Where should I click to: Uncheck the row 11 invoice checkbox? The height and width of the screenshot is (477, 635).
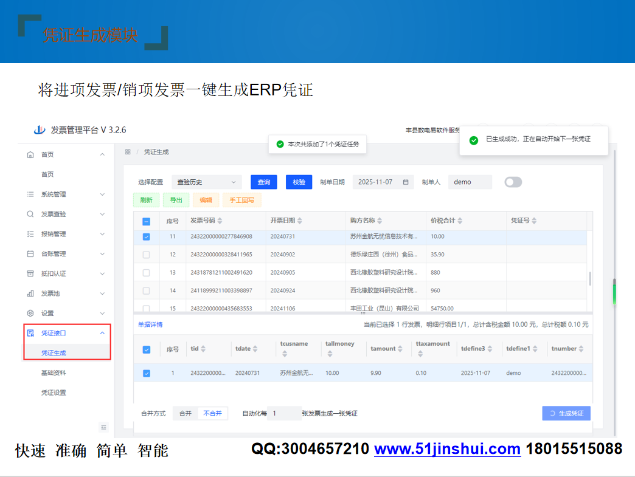pos(146,237)
